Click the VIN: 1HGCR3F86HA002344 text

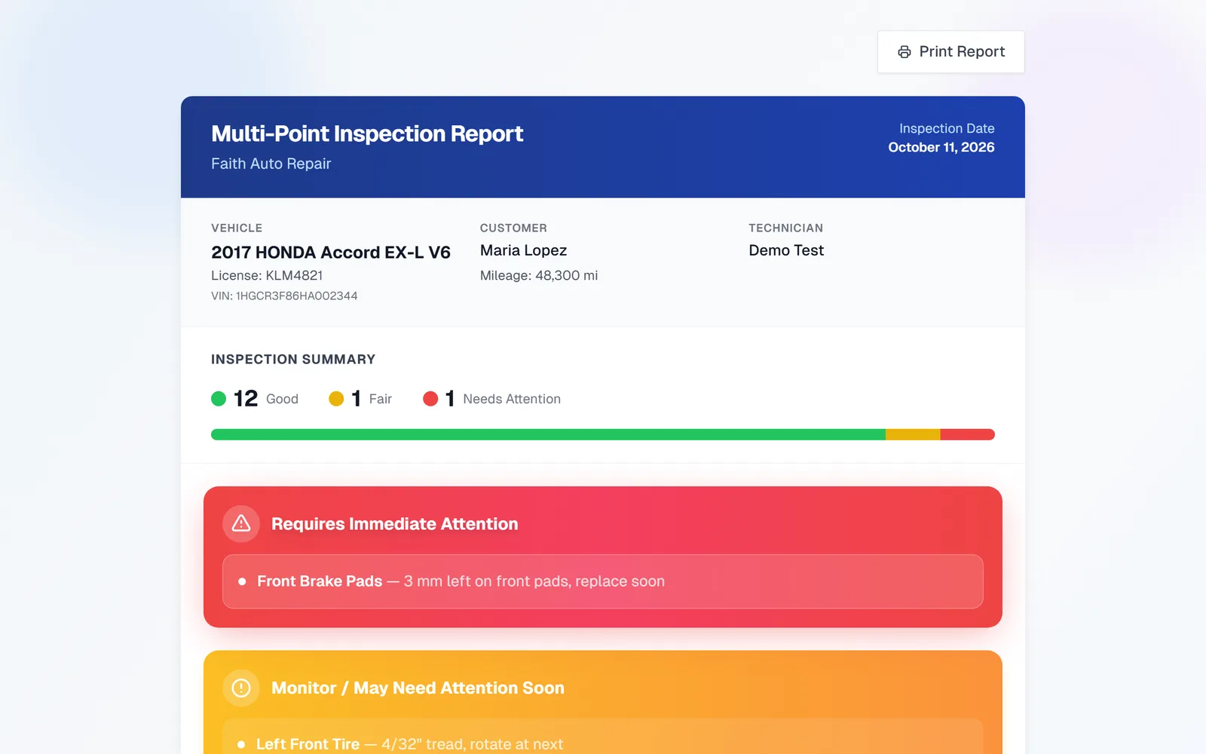click(284, 296)
